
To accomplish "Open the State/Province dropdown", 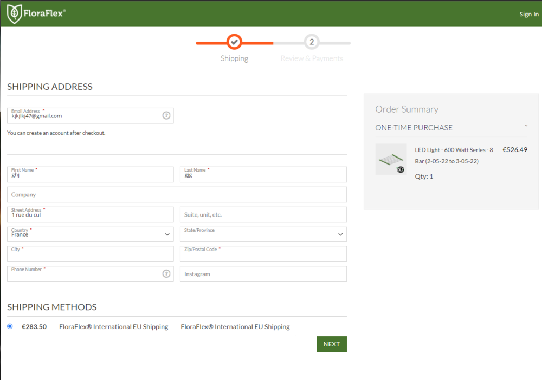I will 263,234.
